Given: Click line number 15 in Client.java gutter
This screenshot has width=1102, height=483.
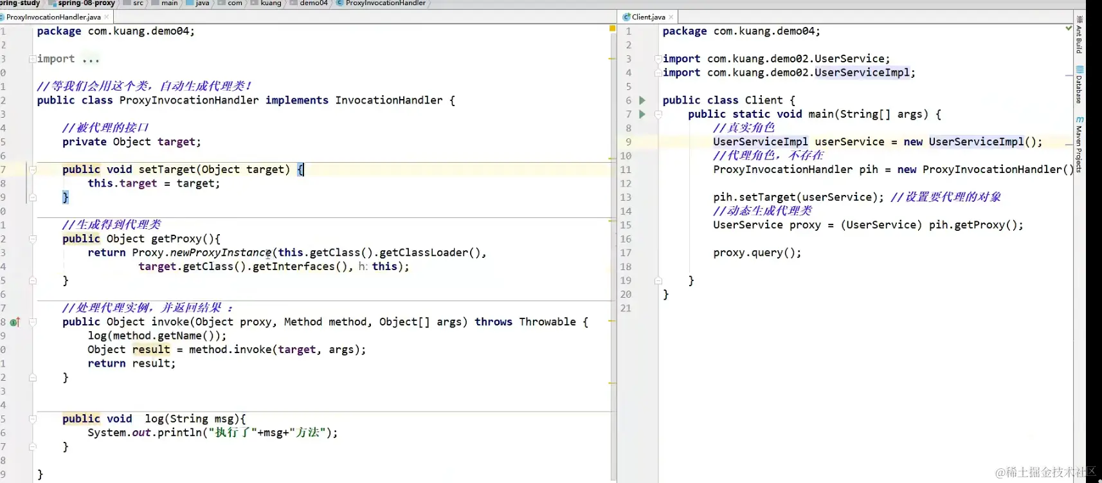Looking at the screenshot, I should coord(626,225).
